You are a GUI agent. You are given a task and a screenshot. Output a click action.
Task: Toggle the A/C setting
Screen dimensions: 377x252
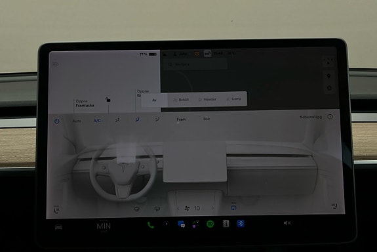click(97, 121)
